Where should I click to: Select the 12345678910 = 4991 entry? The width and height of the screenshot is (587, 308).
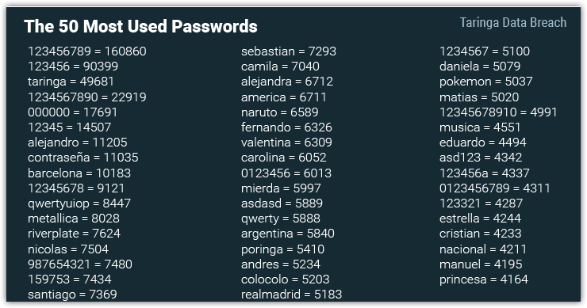(x=498, y=112)
